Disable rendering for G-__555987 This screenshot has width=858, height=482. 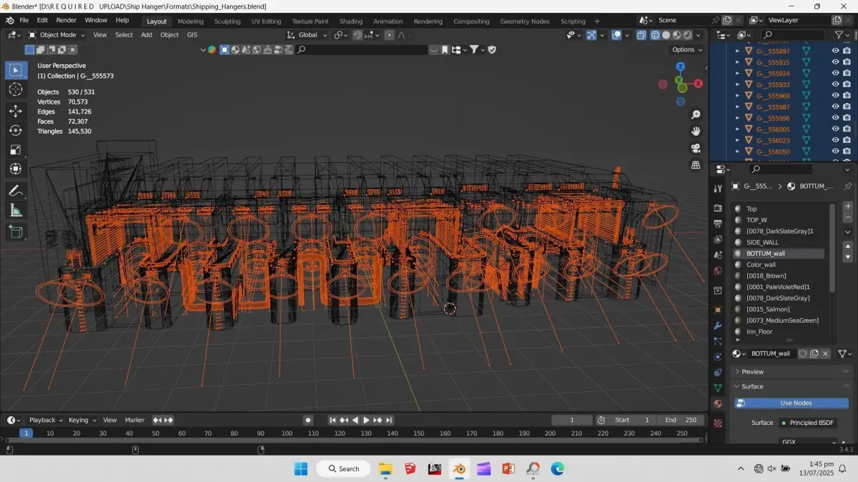[x=847, y=107]
